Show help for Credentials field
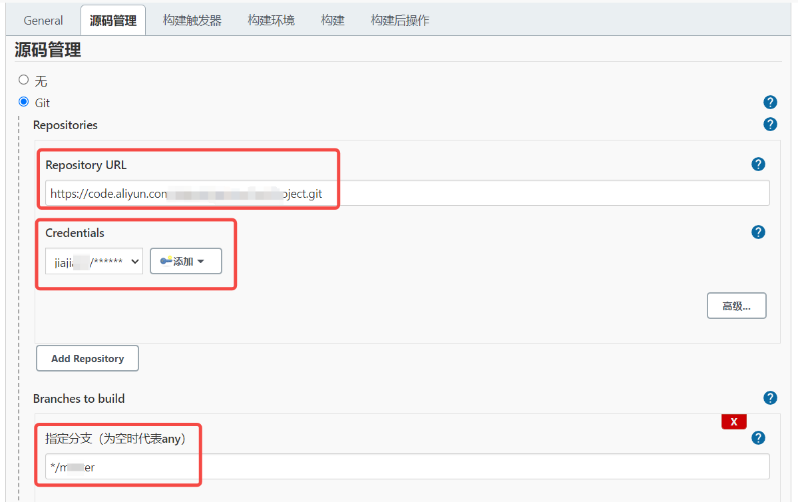 (758, 232)
